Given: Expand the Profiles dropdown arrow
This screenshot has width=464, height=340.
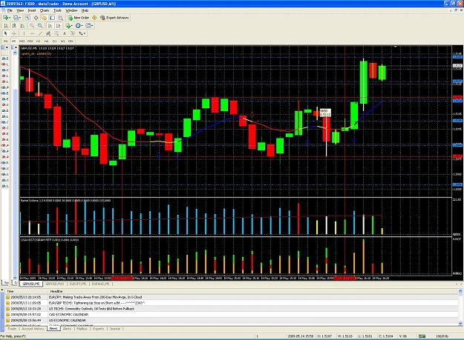Looking at the screenshot, I should point(20,18).
